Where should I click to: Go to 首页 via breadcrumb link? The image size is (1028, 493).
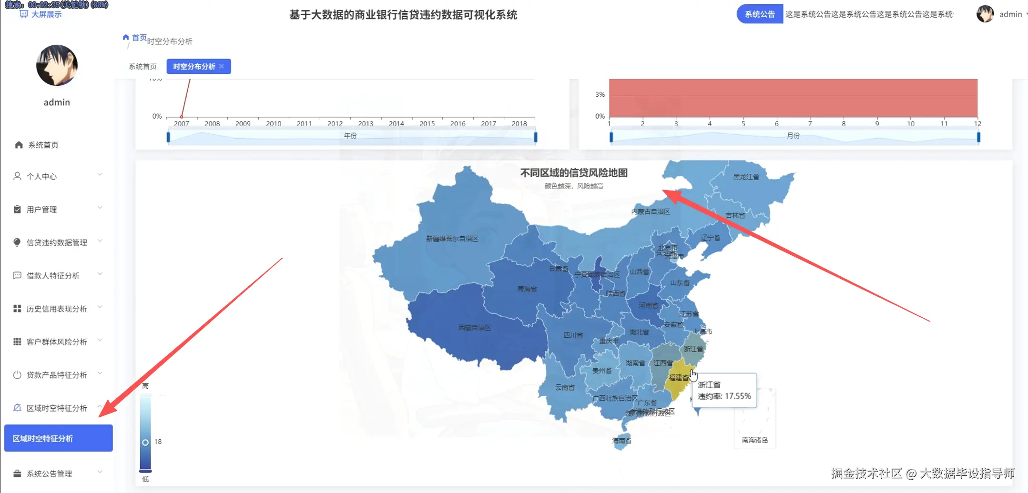click(x=139, y=37)
